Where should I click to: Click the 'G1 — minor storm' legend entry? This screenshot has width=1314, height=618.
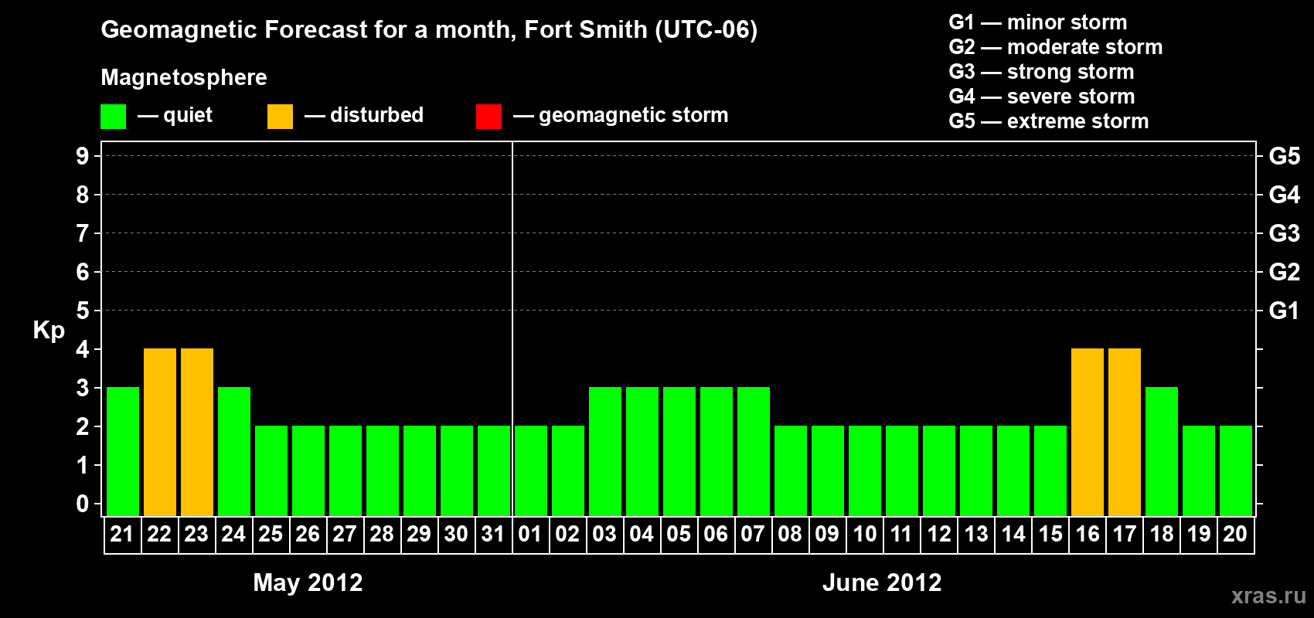(x=1038, y=22)
